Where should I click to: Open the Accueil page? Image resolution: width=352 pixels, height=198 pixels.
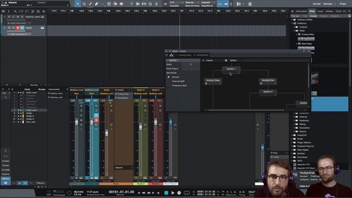317,4
